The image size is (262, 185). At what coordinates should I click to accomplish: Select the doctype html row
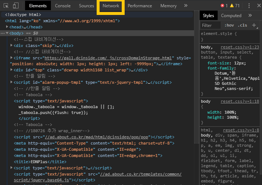pyautogui.click(x=97, y=15)
